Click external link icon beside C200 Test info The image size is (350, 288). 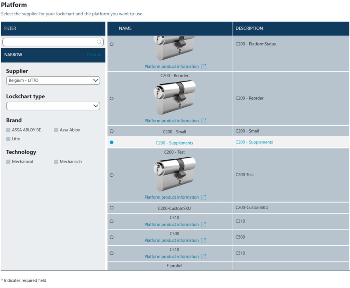[203, 197]
